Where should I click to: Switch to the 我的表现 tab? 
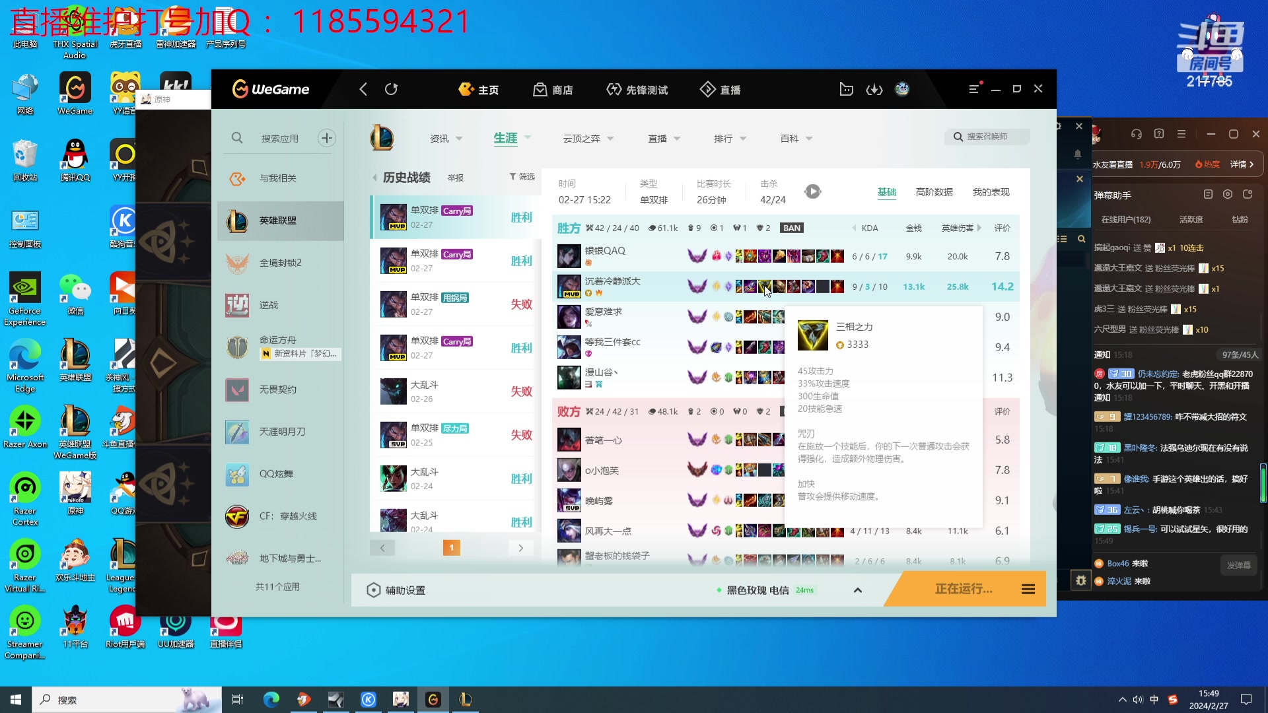point(991,192)
